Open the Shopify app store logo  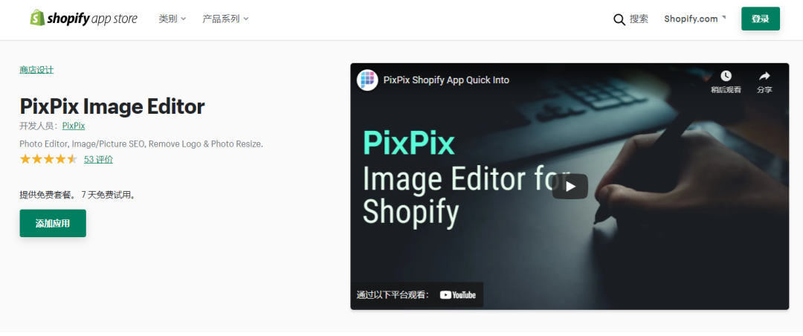tap(83, 19)
